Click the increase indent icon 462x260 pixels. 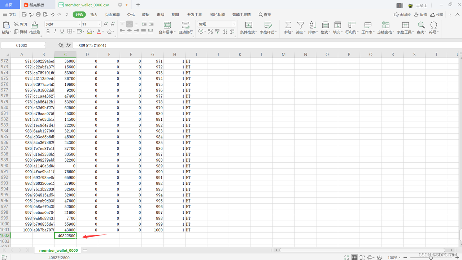tap(152, 24)
